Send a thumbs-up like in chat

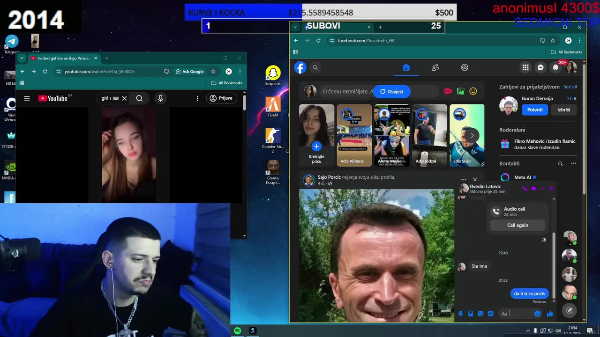pyautogui.click(x=550, y=314)
